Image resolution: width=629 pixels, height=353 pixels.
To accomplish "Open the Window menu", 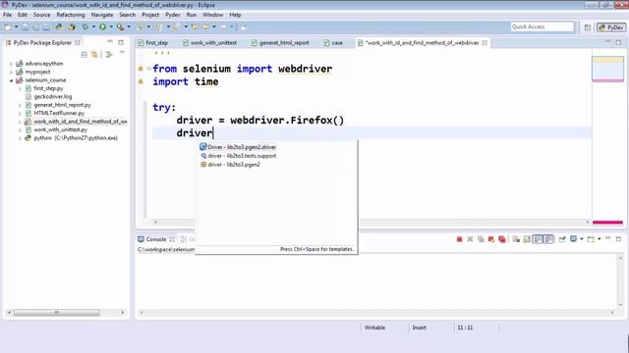I will tap(212, 15).
